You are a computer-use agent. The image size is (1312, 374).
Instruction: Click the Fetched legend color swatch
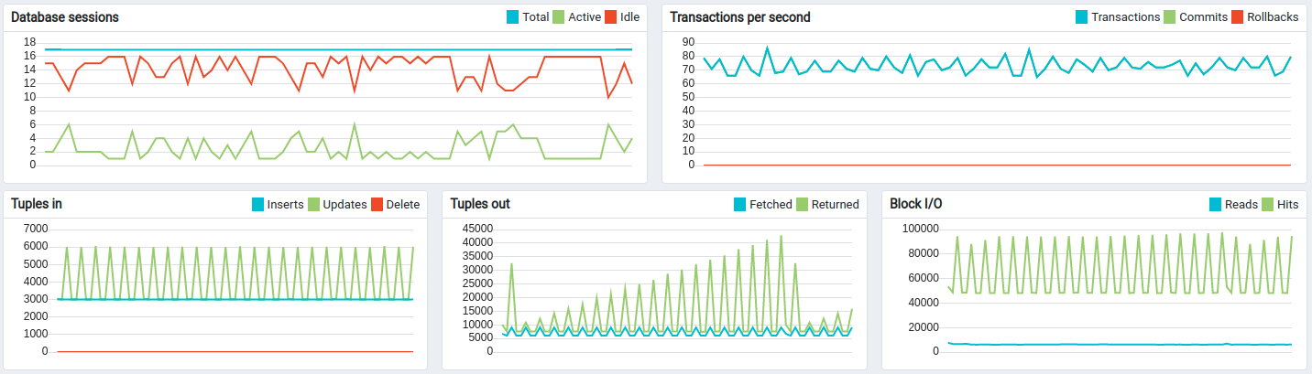(x=740, y=204)
